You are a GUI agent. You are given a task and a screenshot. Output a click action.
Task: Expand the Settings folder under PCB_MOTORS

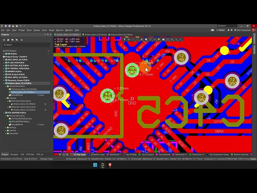pos(6,128)
